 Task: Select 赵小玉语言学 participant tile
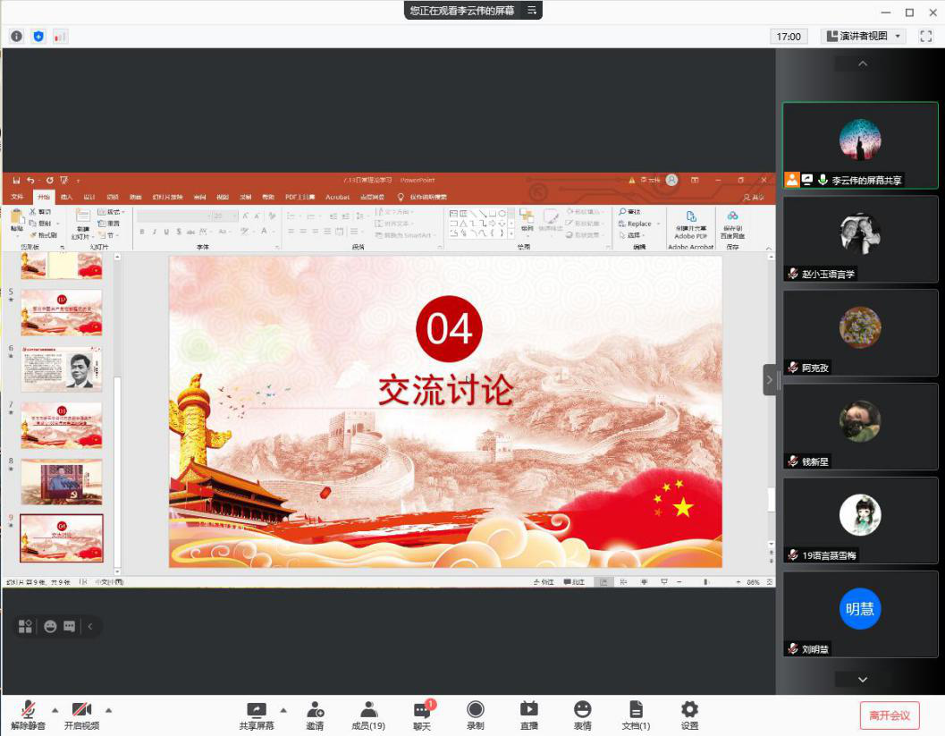861,239
